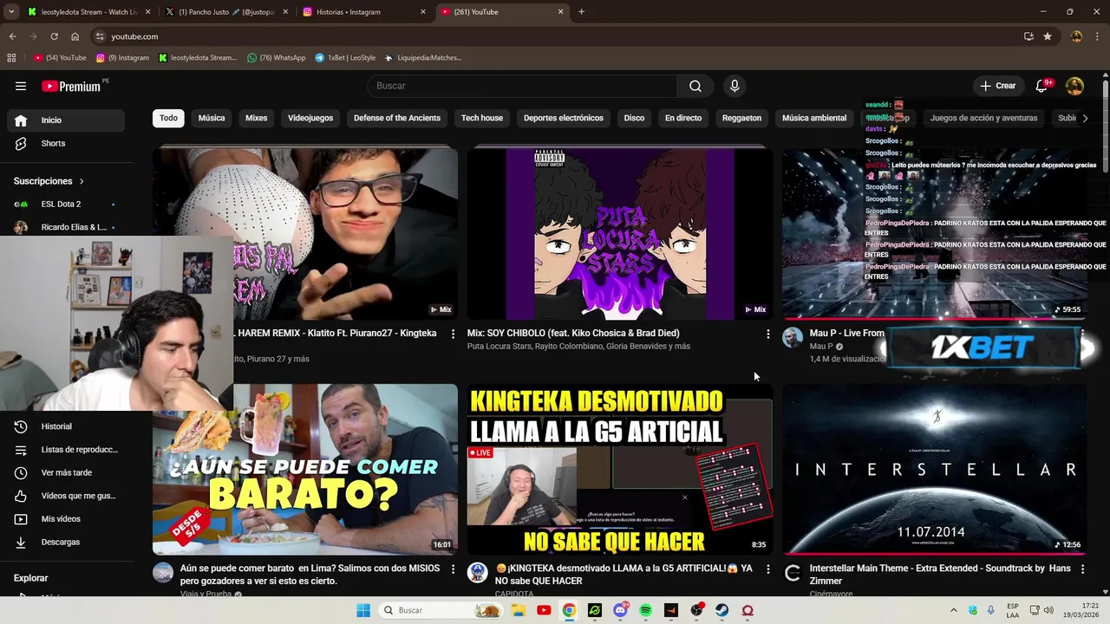This screenshot has width=1110, height=624.
Task: Switch to the leostyledota Stream browser tab
Action: [x=89, y=12]
